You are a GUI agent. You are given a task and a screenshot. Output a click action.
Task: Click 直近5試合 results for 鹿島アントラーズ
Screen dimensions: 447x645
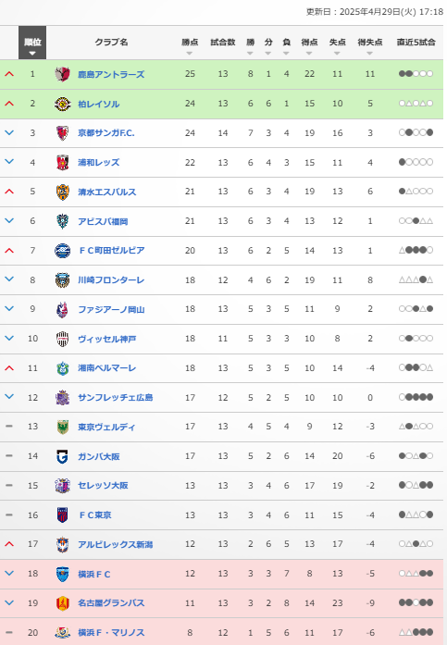click(x=416, y=74)
